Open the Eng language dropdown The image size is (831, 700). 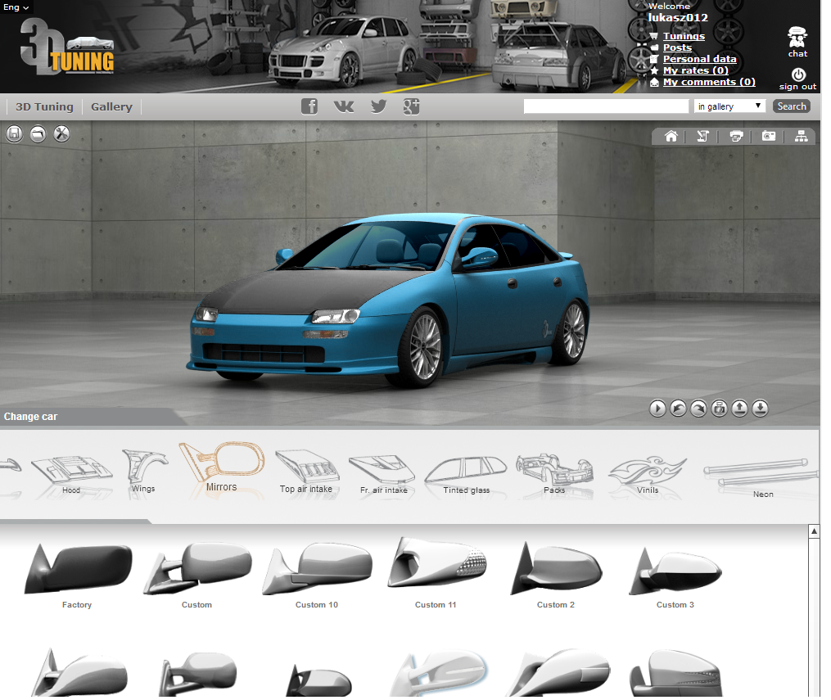click(x=16, y=7)
